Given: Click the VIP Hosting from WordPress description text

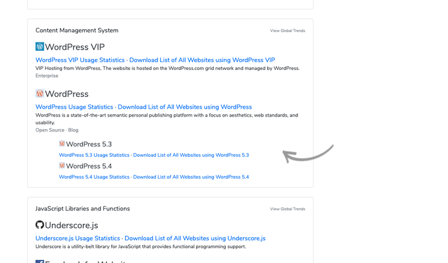Looking at the screenshot, I should (x=167, y=68).
